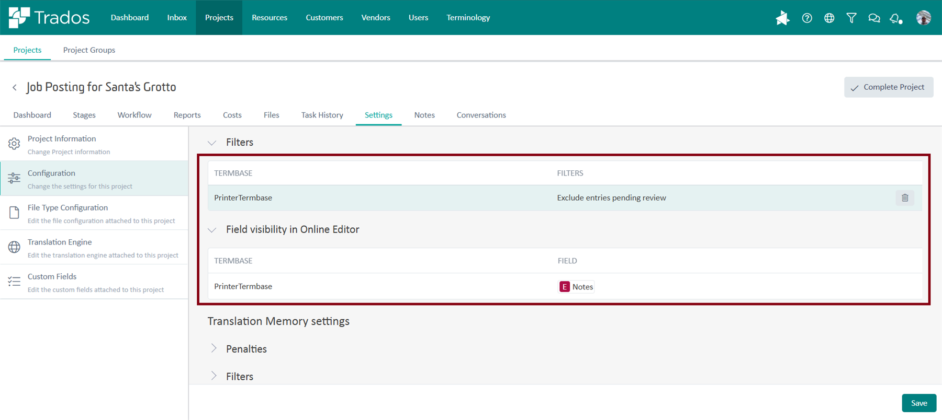Open the Vendors menu
The image size is (942, 420).
click(376, 17)
